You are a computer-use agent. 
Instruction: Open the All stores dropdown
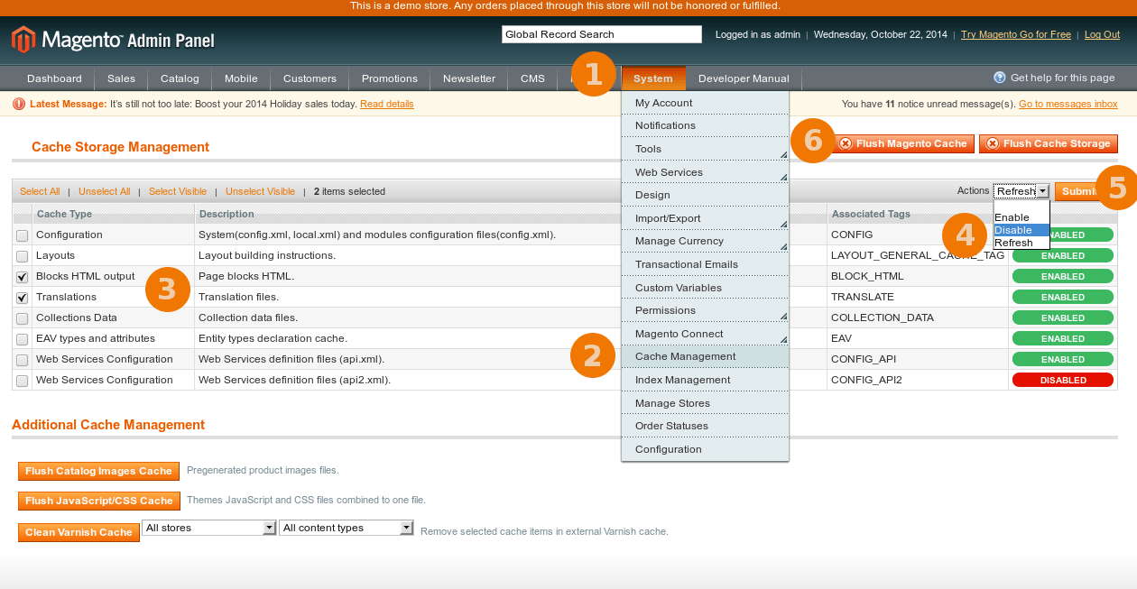(208, 528)
